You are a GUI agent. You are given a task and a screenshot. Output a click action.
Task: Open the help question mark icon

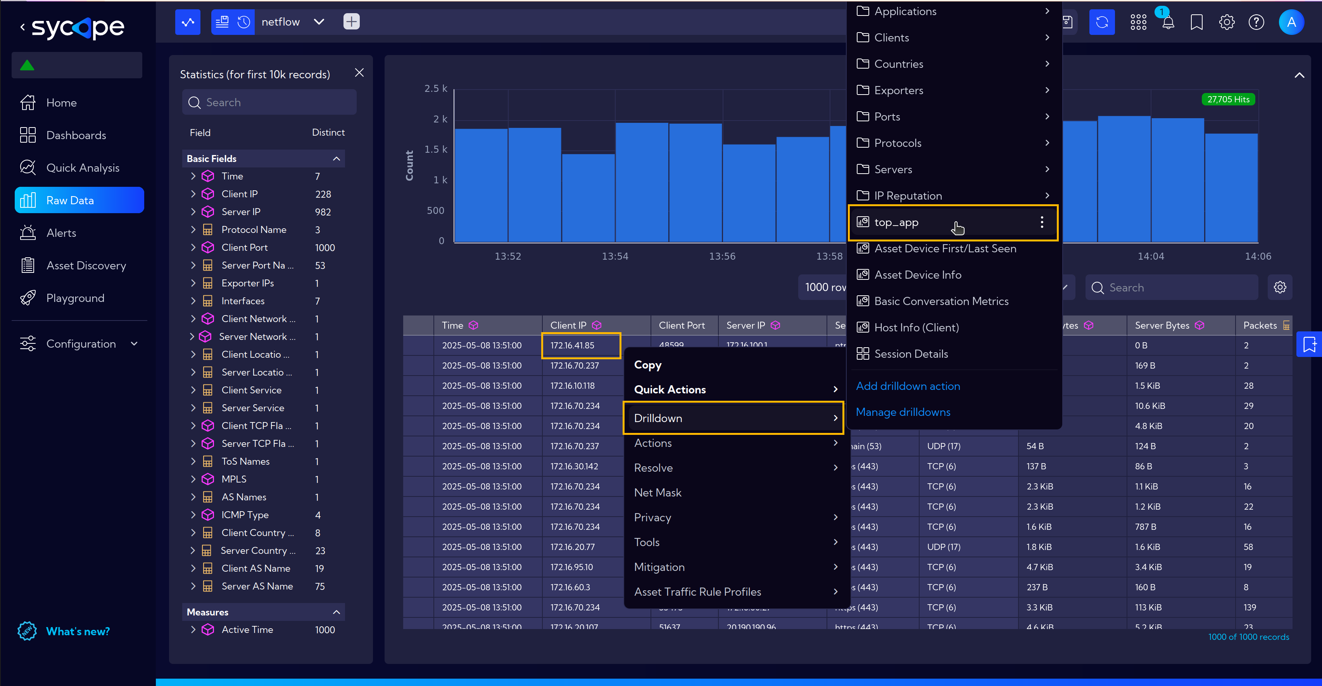tap(1256, 22)
